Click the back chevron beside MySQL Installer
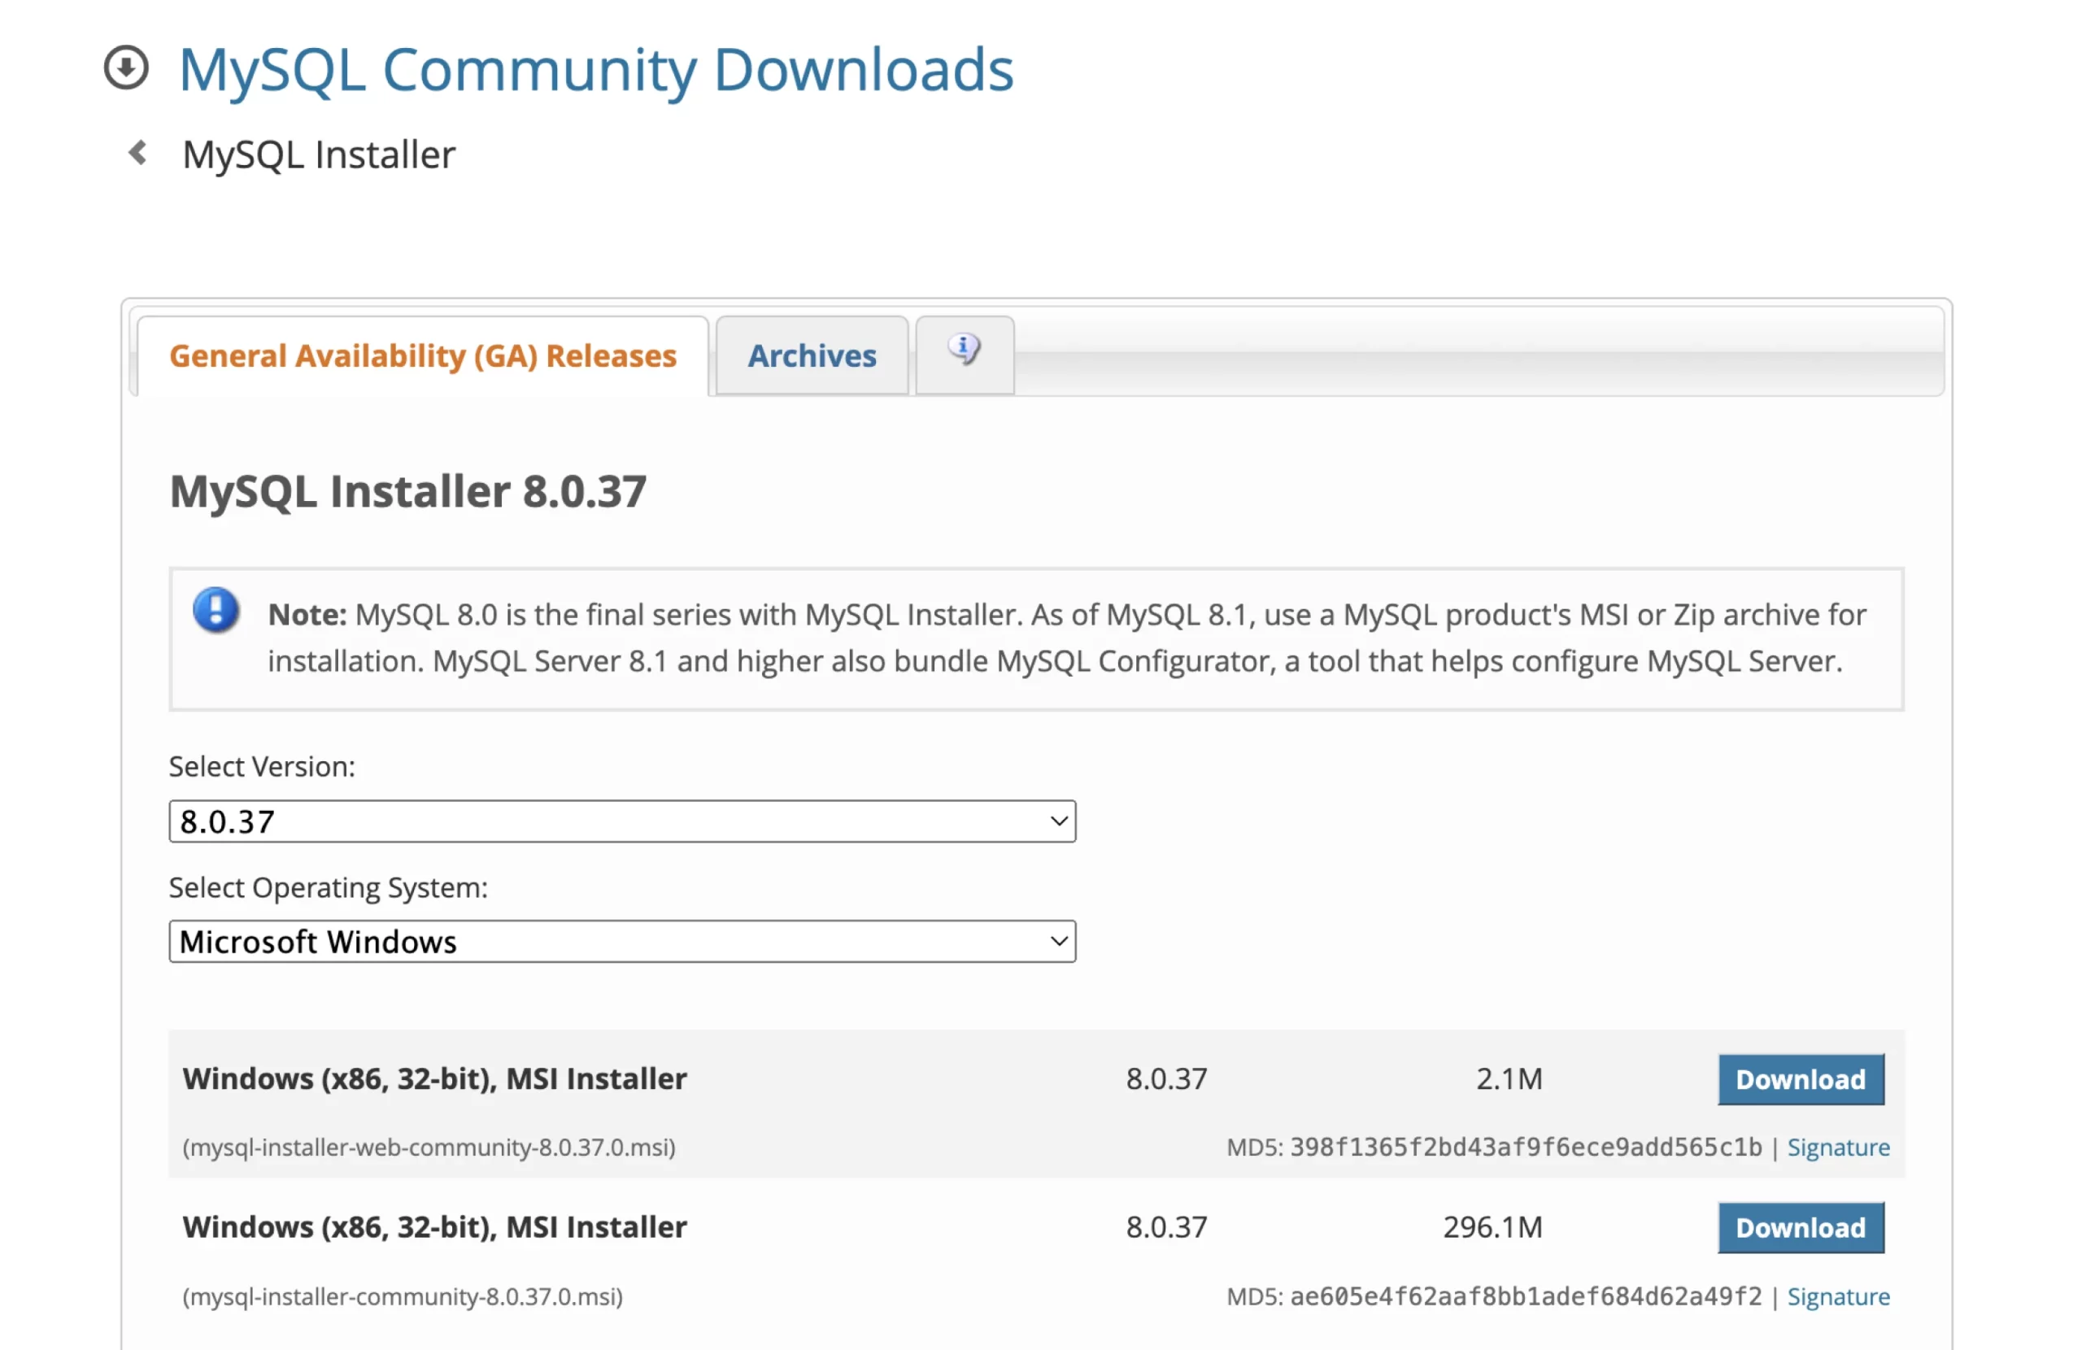The width and height of the screenshot is (2082, 1350). (137, 153)
